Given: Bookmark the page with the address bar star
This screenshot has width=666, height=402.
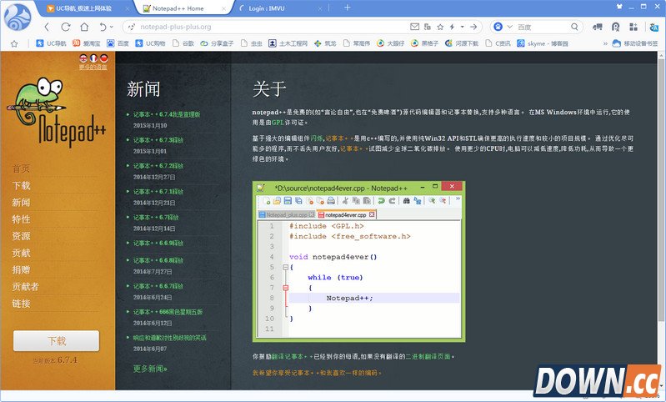Looking at the screenshot, I should tap(440, 27).
